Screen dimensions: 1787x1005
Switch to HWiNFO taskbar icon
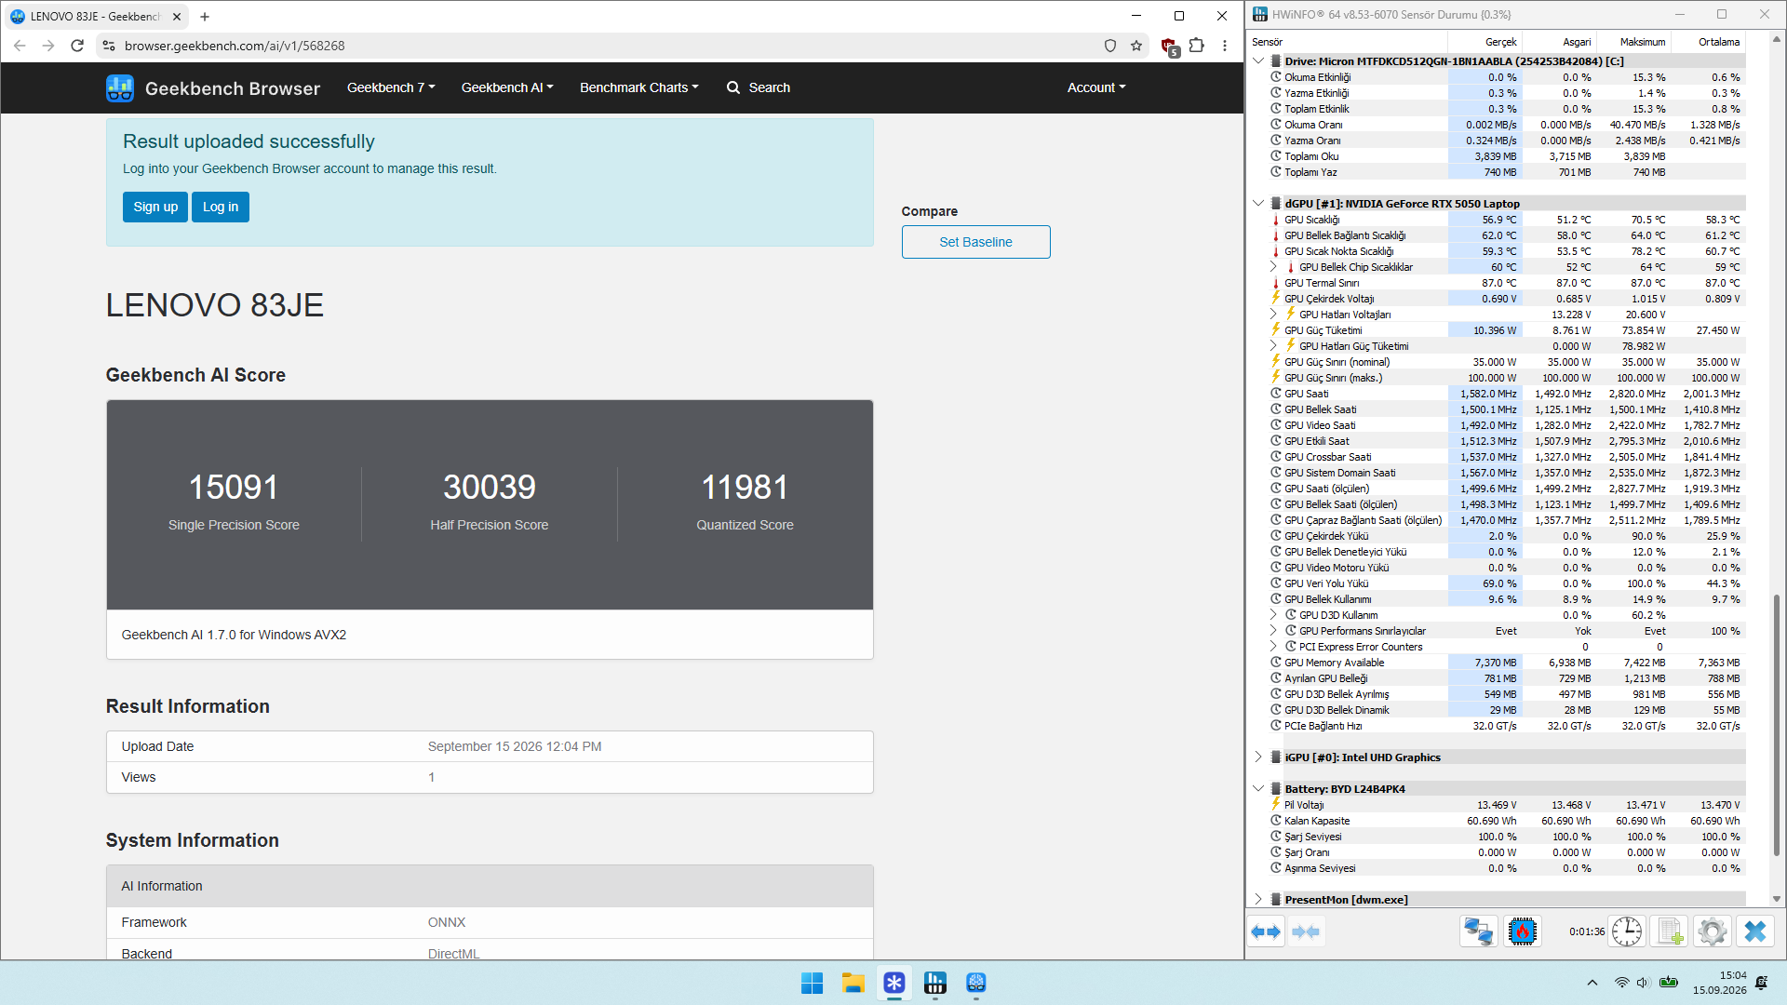tap(934, 983)
